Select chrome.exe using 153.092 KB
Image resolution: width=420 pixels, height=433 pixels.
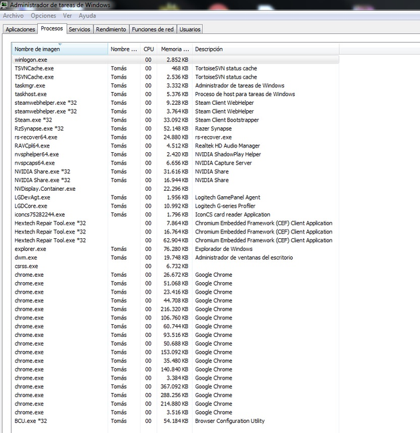pyautogui.click(x=176, y=352)
